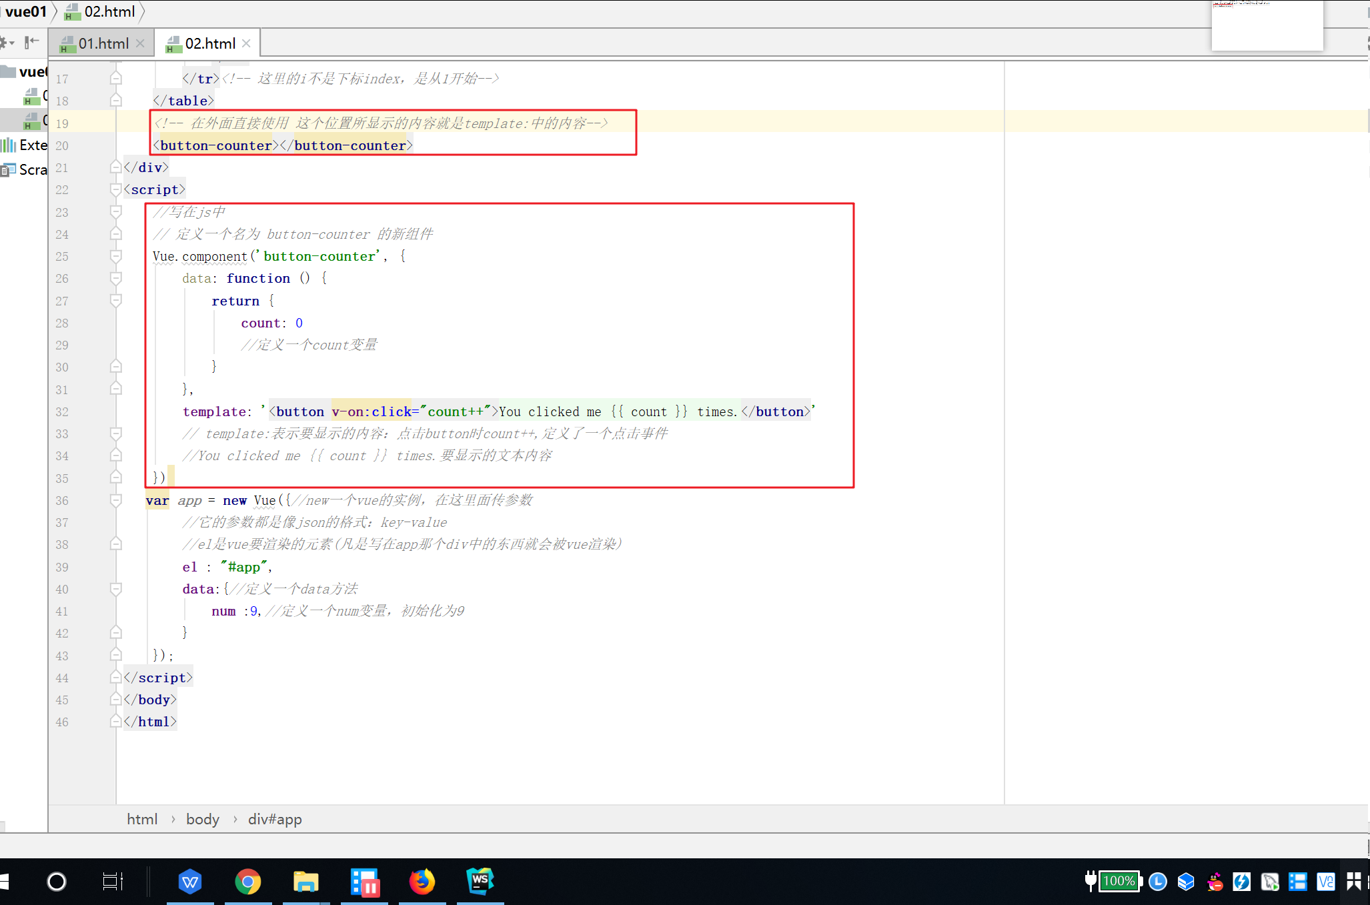The image size is (1370, 905).
Task: Collapse the data function at line 26
Action: [116, 278]
